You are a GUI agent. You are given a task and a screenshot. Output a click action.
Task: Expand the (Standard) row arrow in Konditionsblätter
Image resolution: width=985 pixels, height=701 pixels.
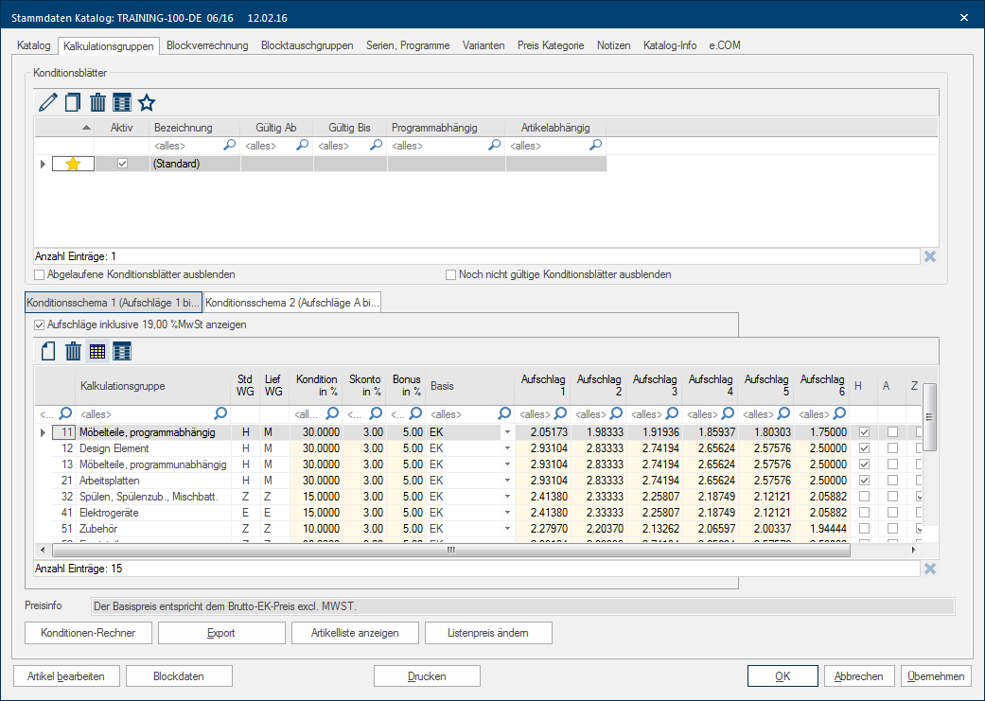[x=42, y=164]
